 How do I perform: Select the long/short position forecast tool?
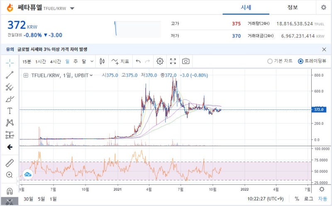10,135
